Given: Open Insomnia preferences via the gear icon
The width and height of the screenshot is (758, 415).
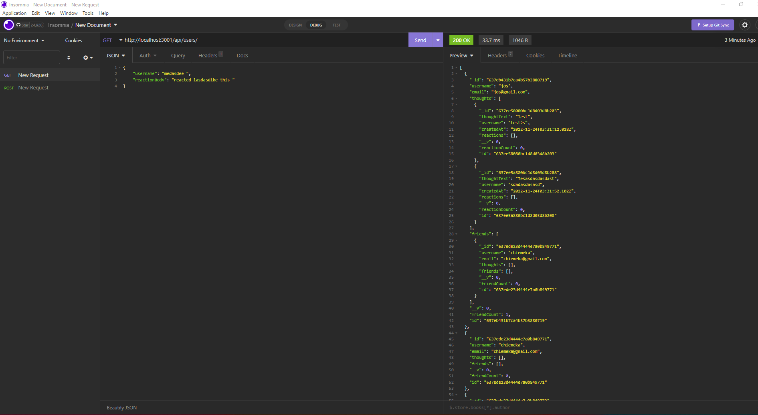Looking at the screenshot, I should coord(745,25).
